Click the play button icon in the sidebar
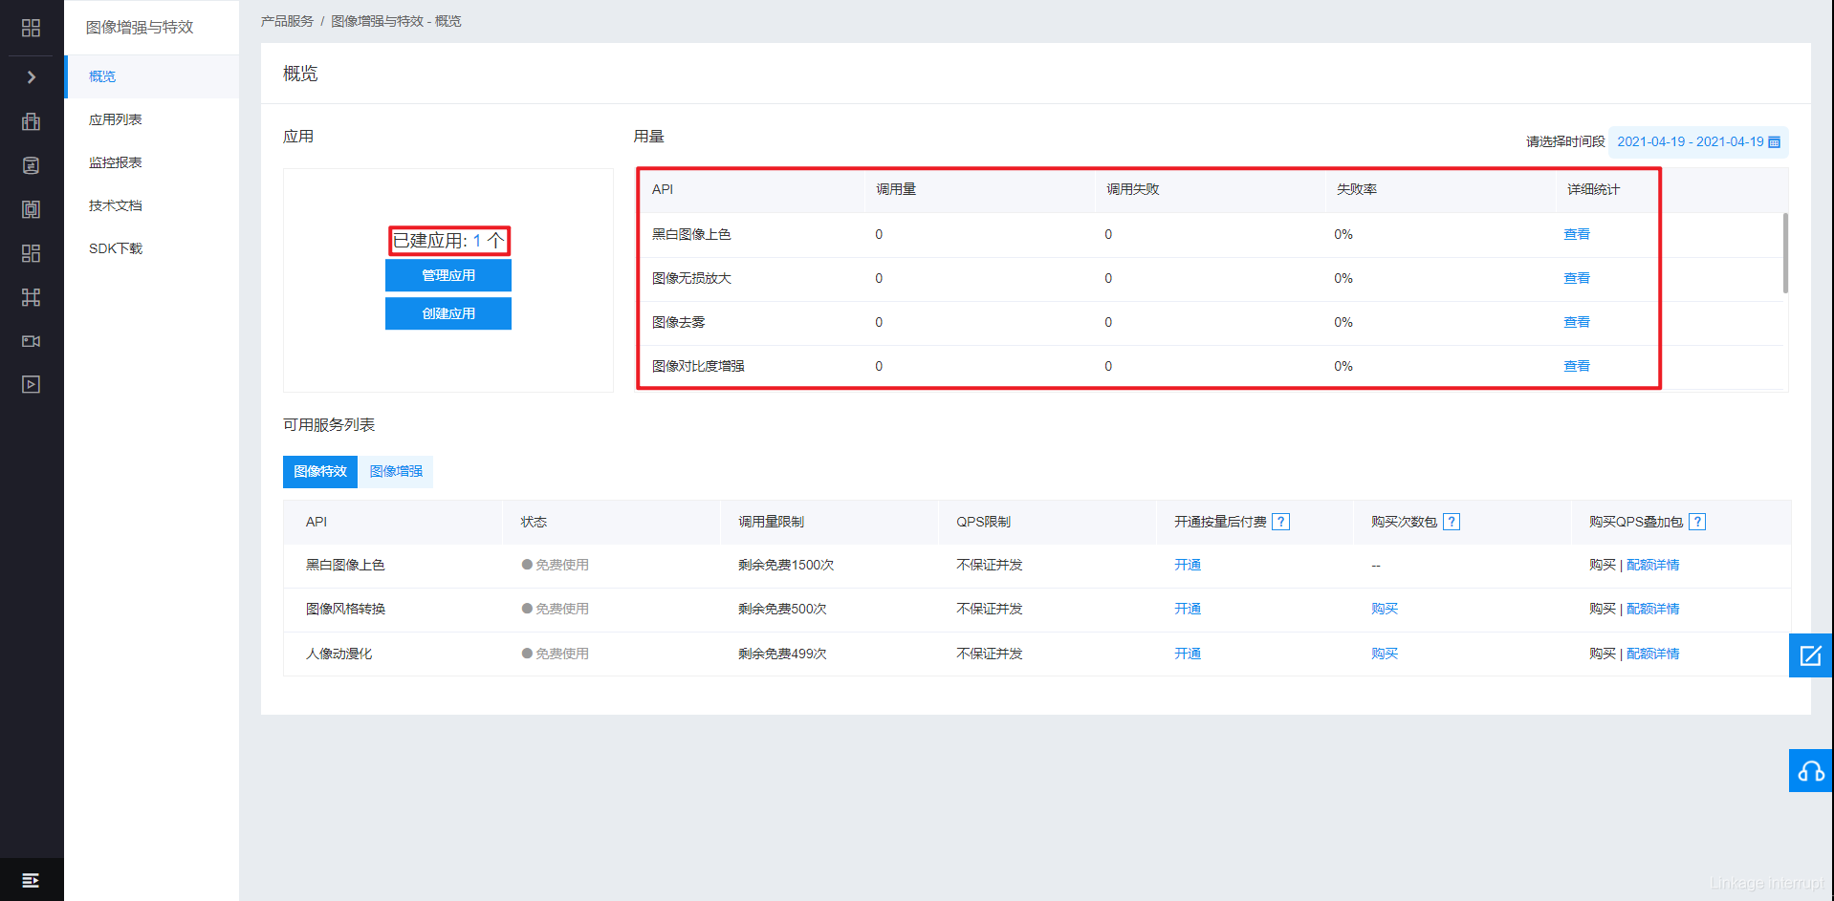This screenshot has height=901, width=1834. pos(31,384)
